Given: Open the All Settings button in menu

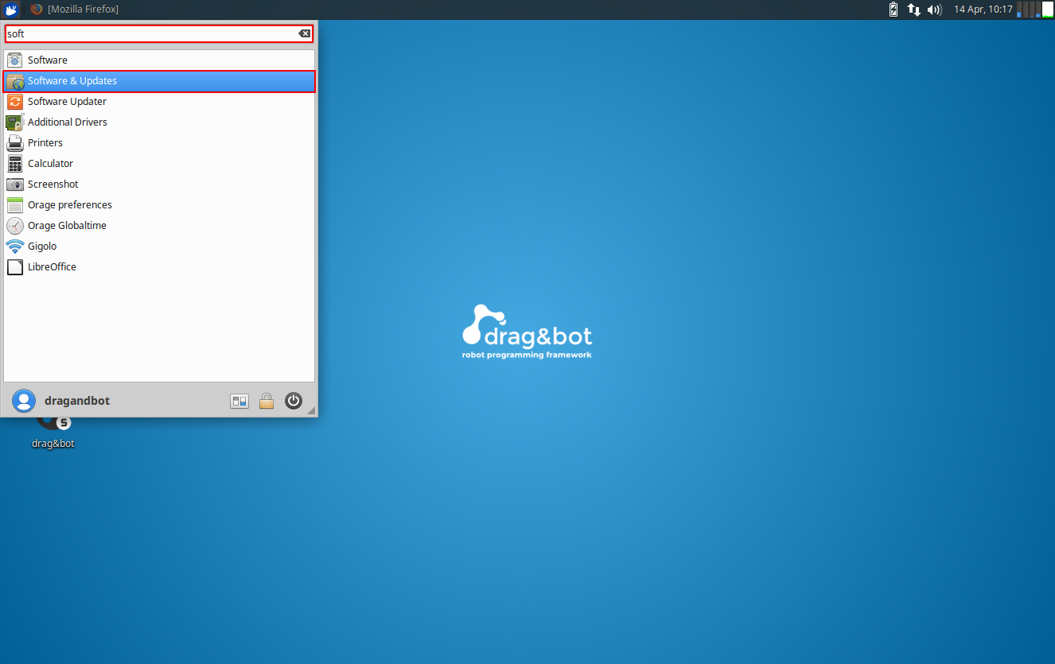Looking at the screenshot, I should (x=239, y=401).
